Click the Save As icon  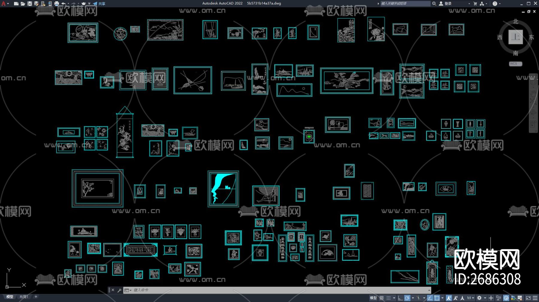pyautogui.click(x=36, y=4)
